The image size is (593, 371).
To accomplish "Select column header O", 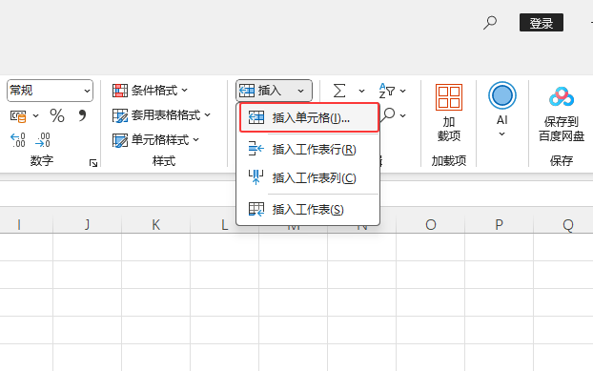I will (x=430, y=225).
